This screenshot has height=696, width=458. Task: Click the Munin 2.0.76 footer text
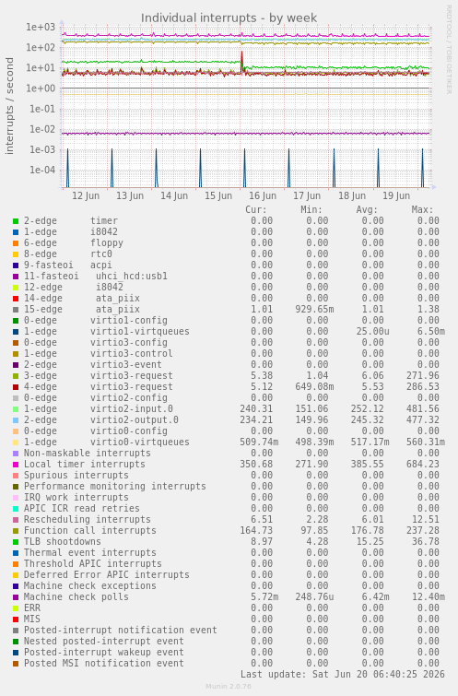[229, 686]
